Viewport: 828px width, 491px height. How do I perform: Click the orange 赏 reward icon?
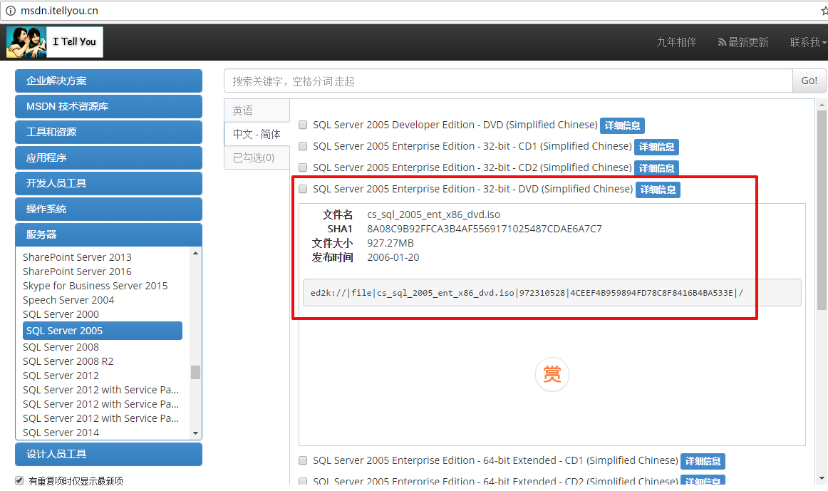pos(552,374)
